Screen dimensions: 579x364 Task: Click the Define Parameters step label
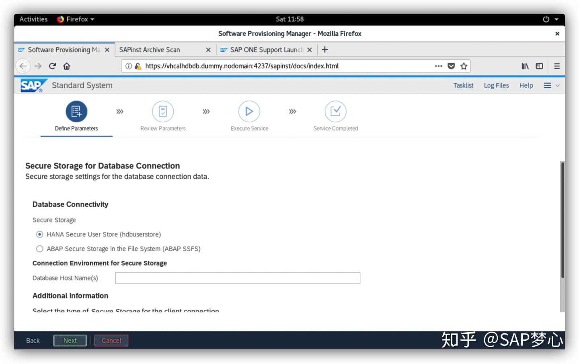tap(76, 129)
